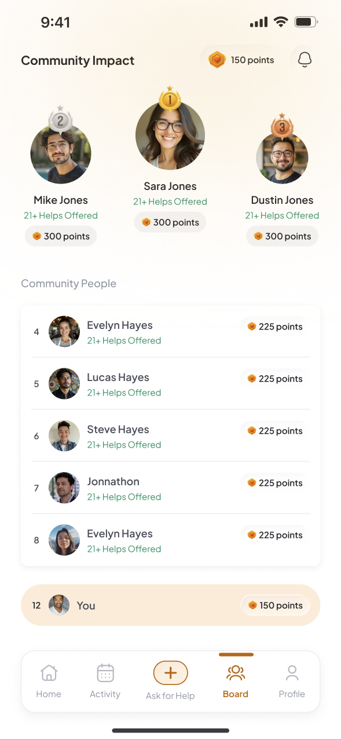Select the Mike Jones name
The width and height of the screenshot is (341, 740).
(61, 200)
